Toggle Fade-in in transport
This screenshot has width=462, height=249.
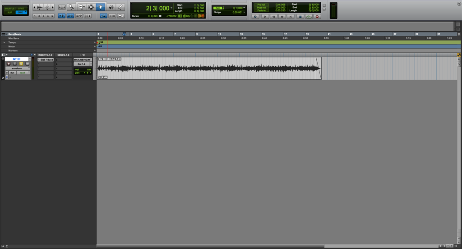261,11
